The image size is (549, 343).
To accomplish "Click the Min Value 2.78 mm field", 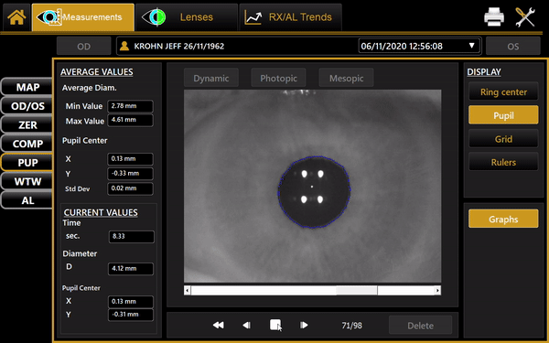I will 130,106.
